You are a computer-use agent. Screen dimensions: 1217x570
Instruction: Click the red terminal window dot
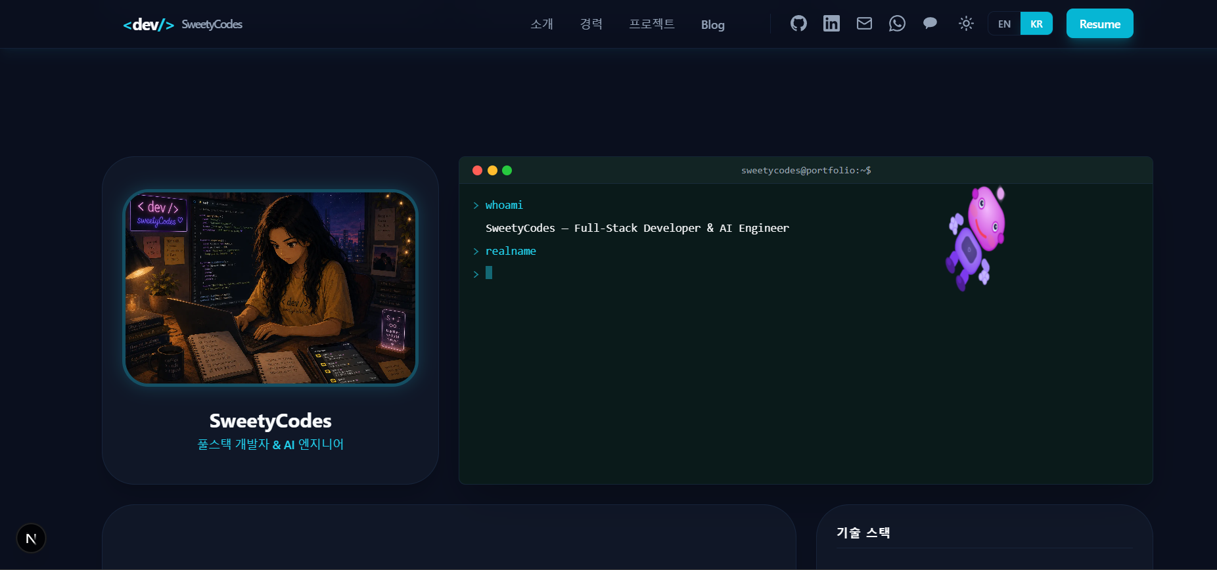(x=478, y=171)
